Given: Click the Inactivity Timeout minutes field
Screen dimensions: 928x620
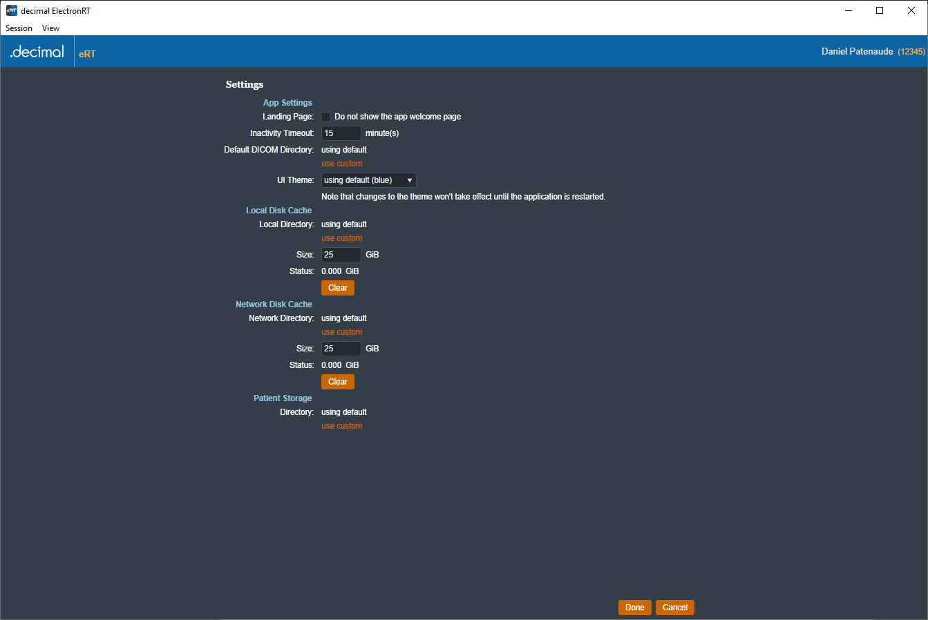Looking at the screenshot, I should tap(341, 133).
